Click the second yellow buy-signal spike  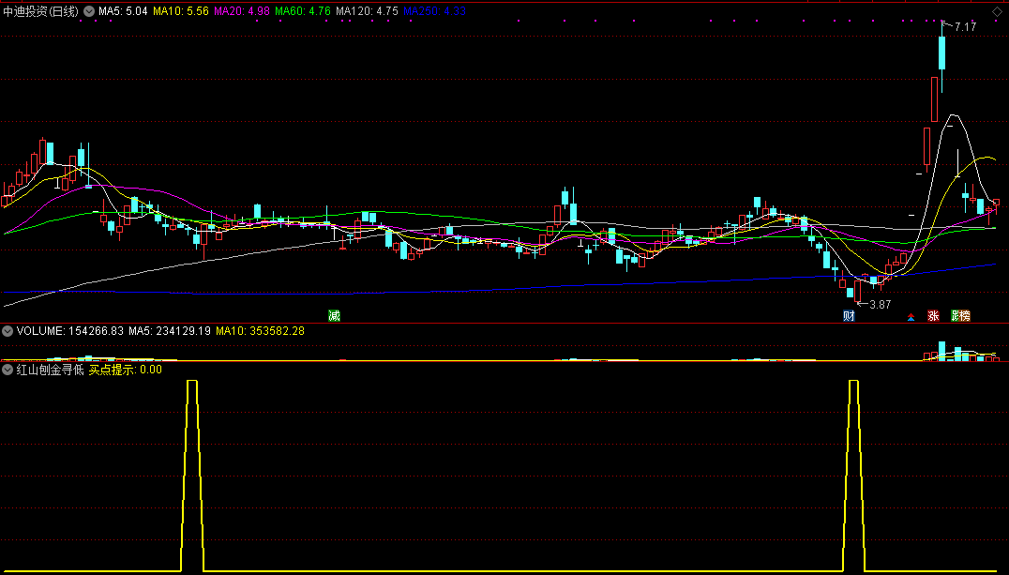coord(854,476)
